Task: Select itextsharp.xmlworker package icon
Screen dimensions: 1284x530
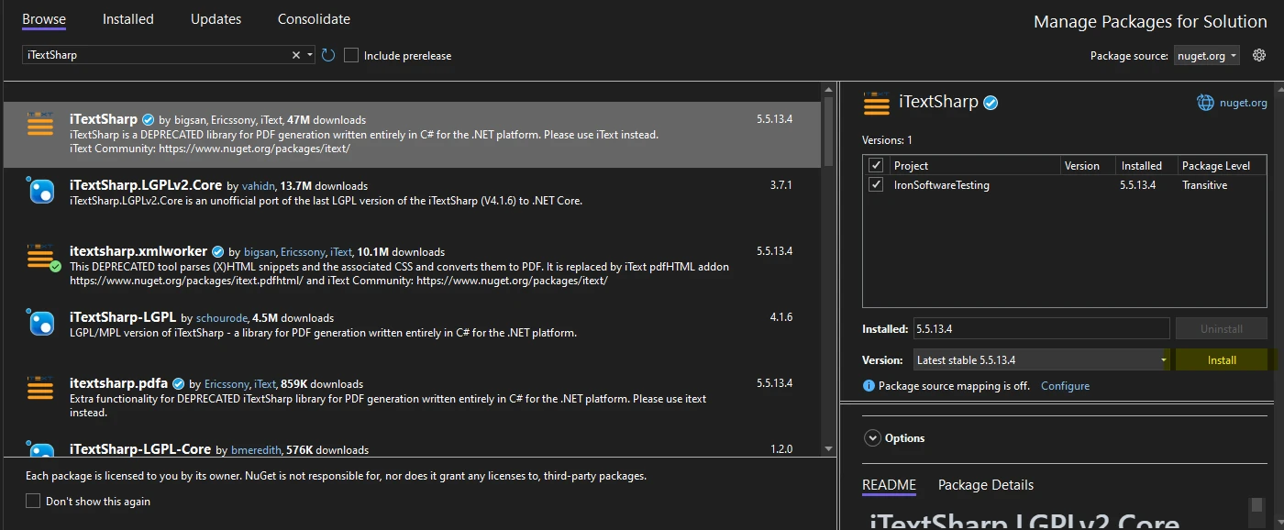Action: point(40,258)
